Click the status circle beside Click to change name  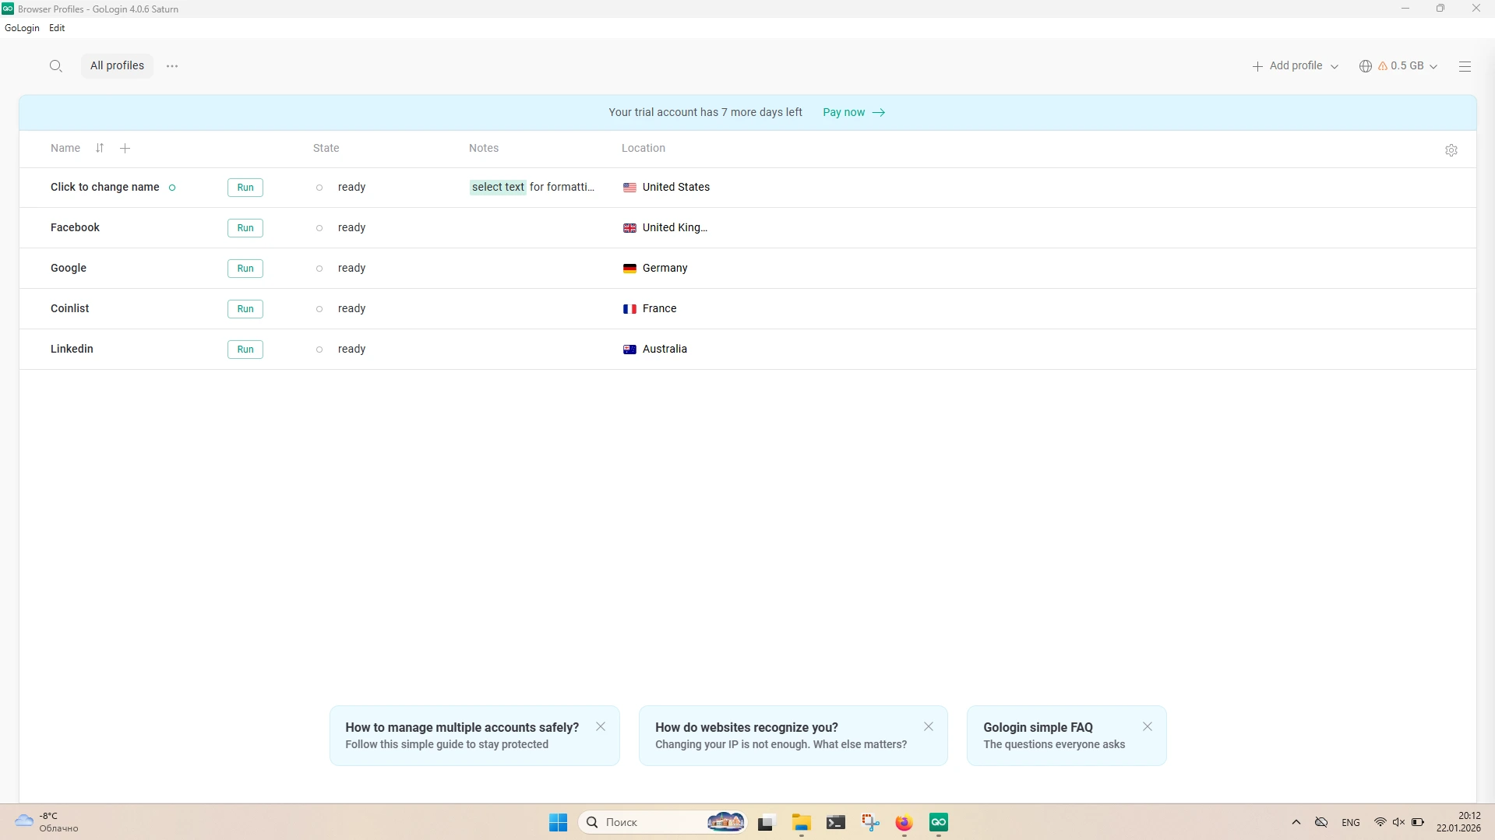point(172,188)
